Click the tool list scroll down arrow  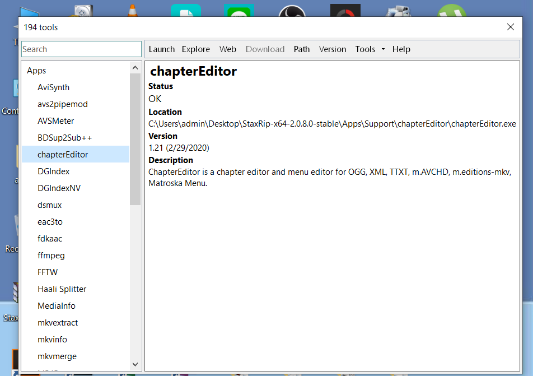point(135,364)
